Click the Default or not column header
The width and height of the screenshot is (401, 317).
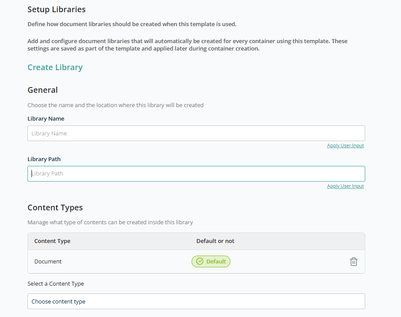pyautogui.click(x=215, y=241)
